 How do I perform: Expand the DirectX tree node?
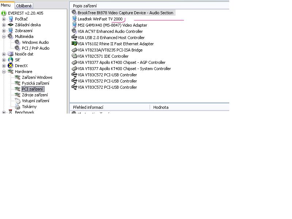4,66
